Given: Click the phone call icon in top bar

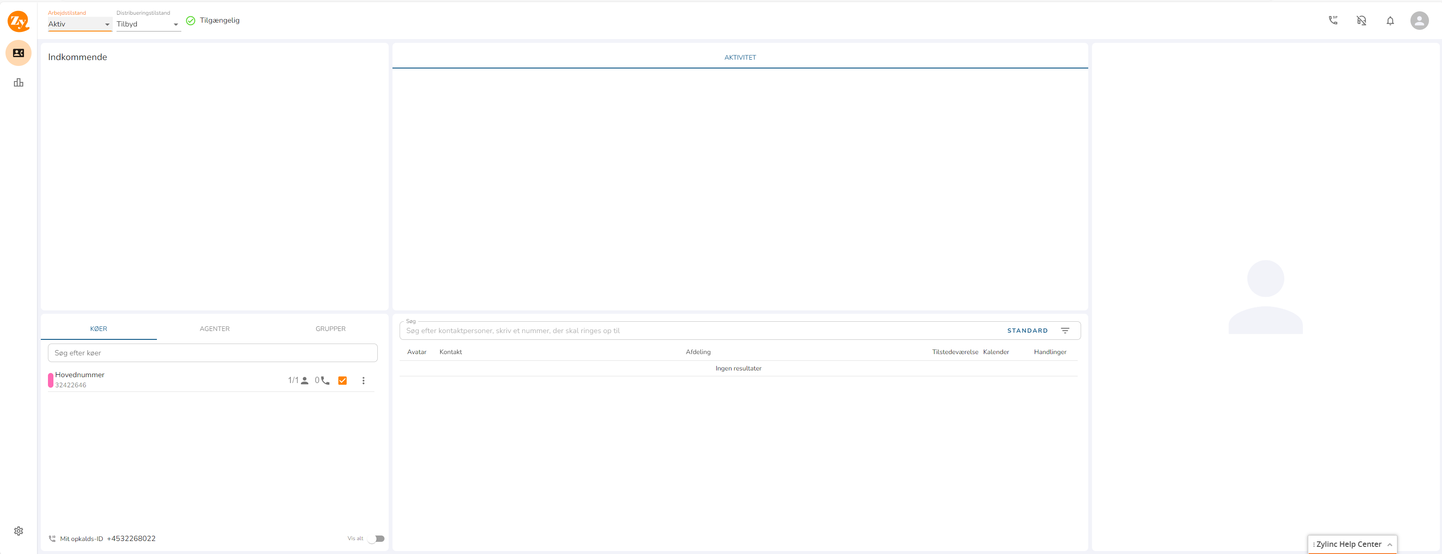Looking at the screenshot, I should (x=1333, y=21).
